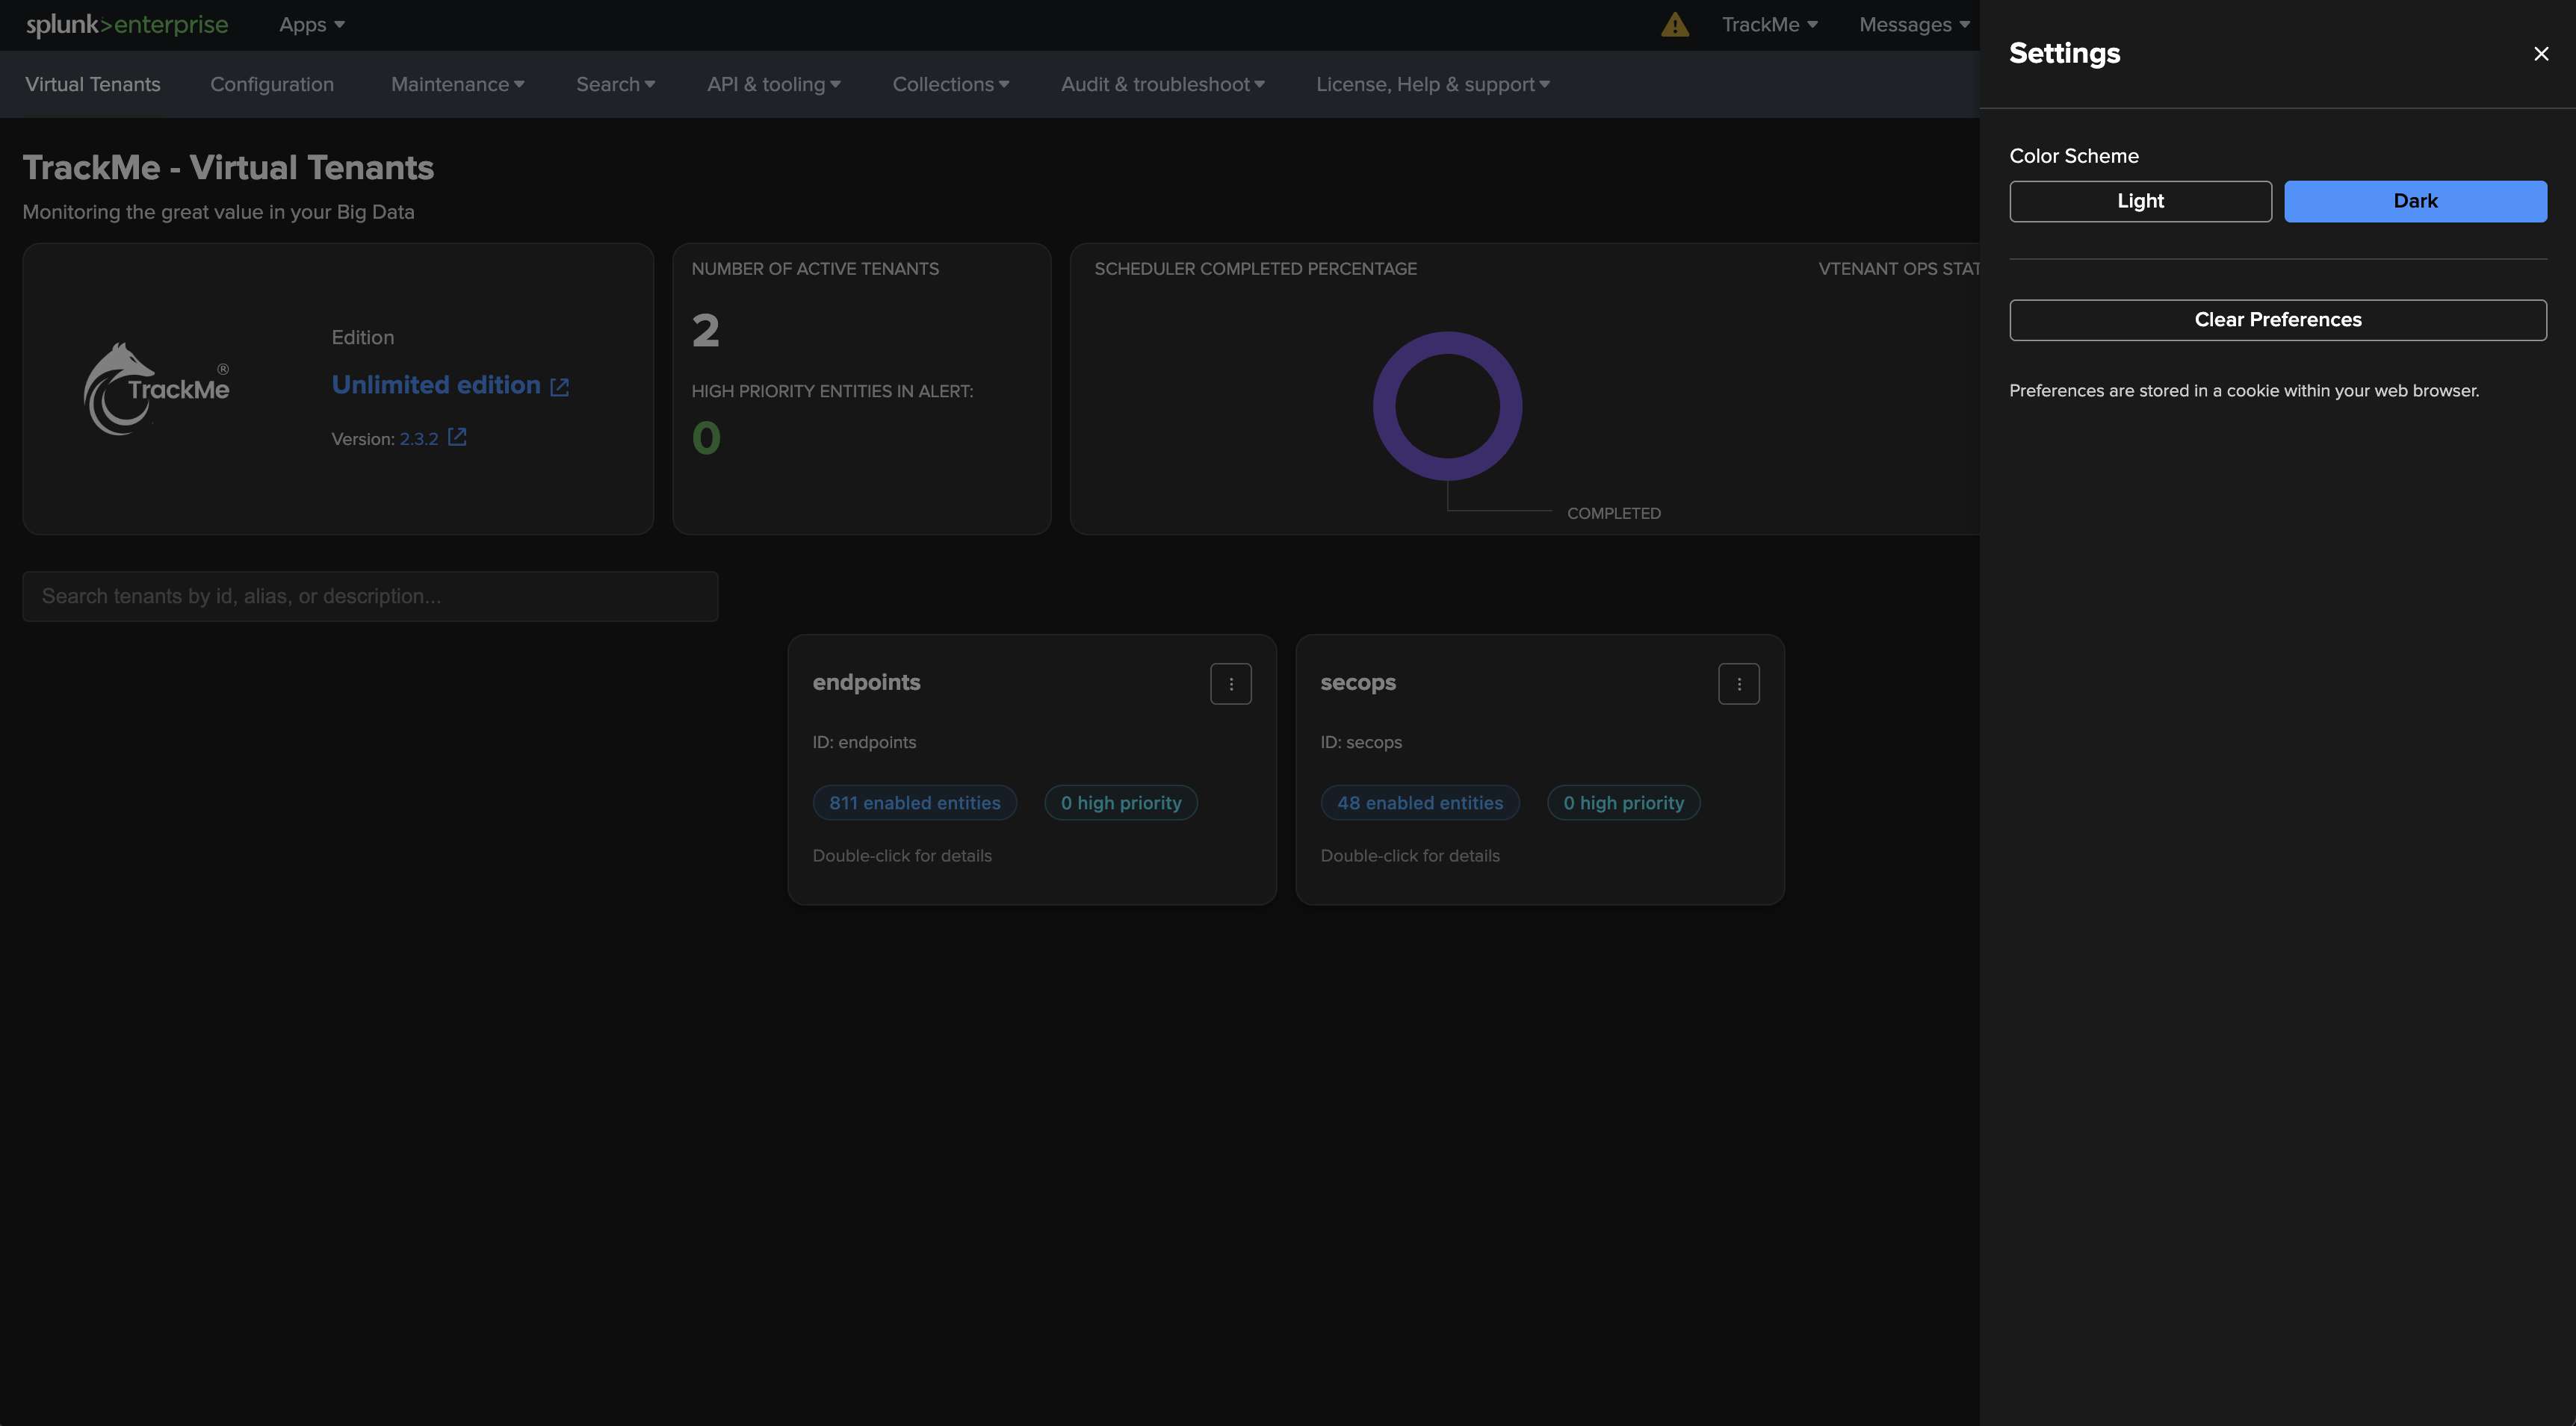Open the secops tenant options menu
This screenshot has height=1426, width=2576.
pyautogui.click(x=1739, y=685)
